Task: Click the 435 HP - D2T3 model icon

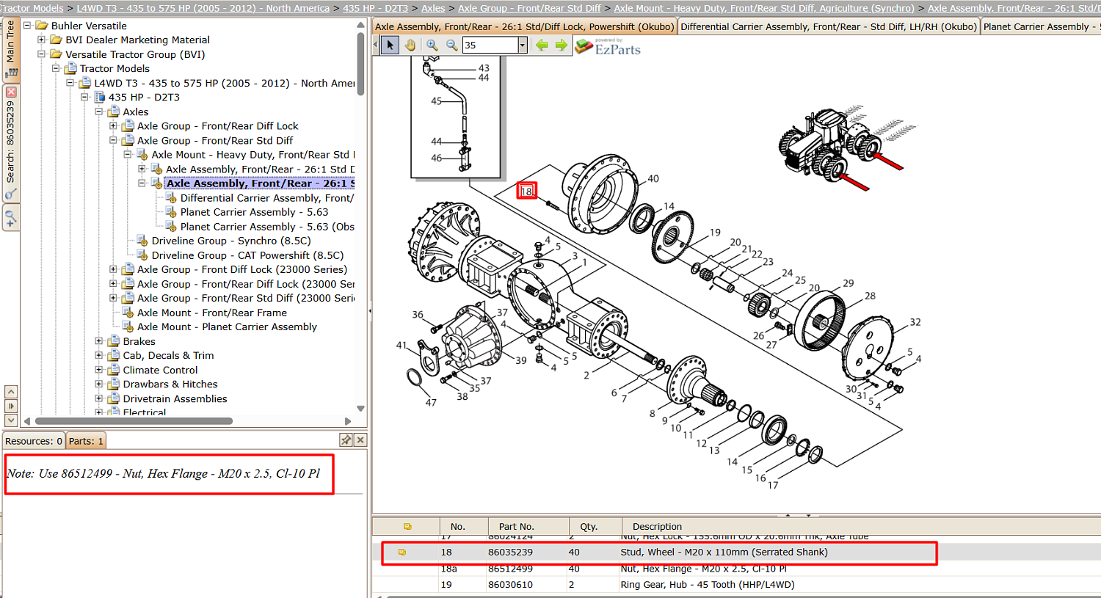Action: pos(99,98)
